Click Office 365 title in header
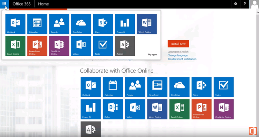Screen dimensions: 259x137 tap(22, 4)
